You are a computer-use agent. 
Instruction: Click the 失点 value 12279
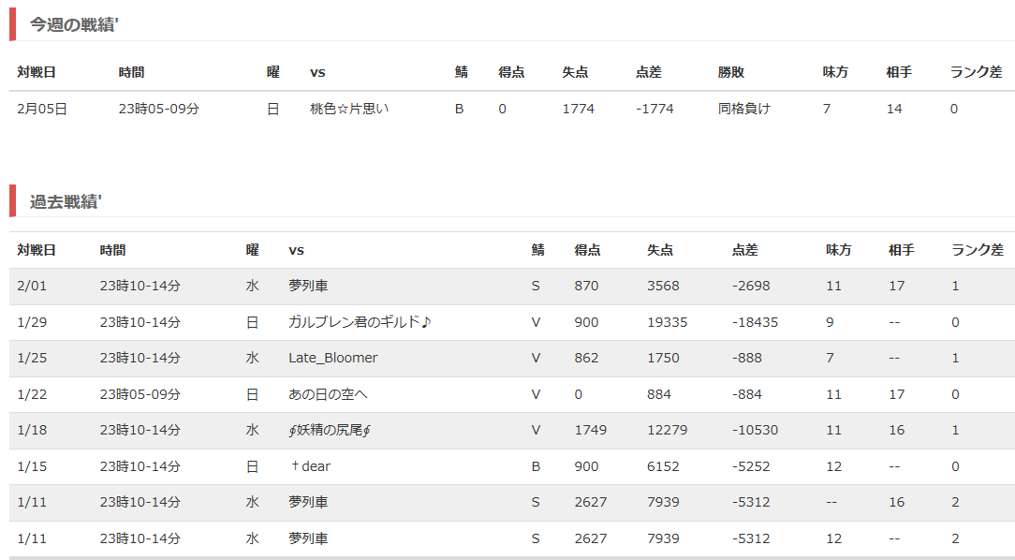pyautogui.click(x=668, y=430)
